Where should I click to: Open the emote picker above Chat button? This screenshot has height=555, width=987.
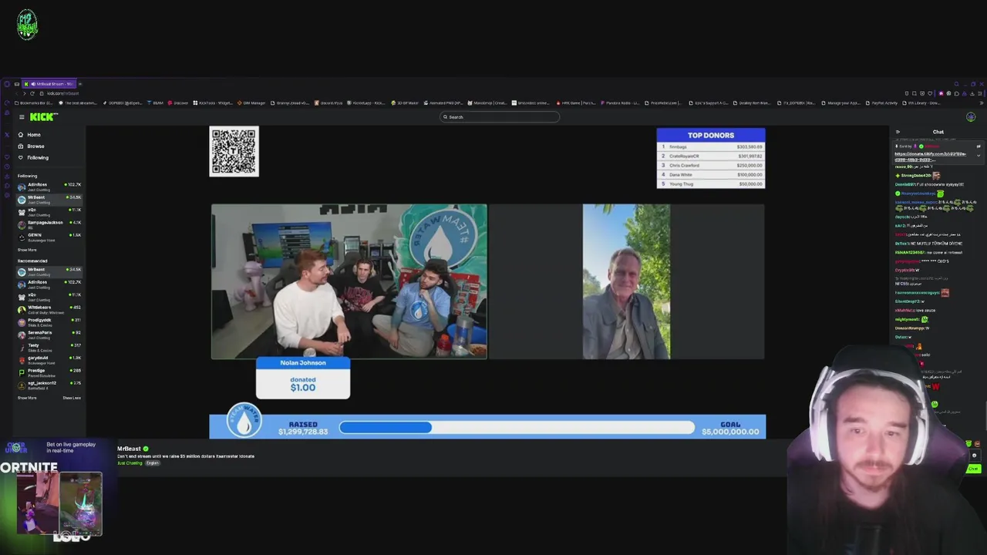tap(974, 456)
